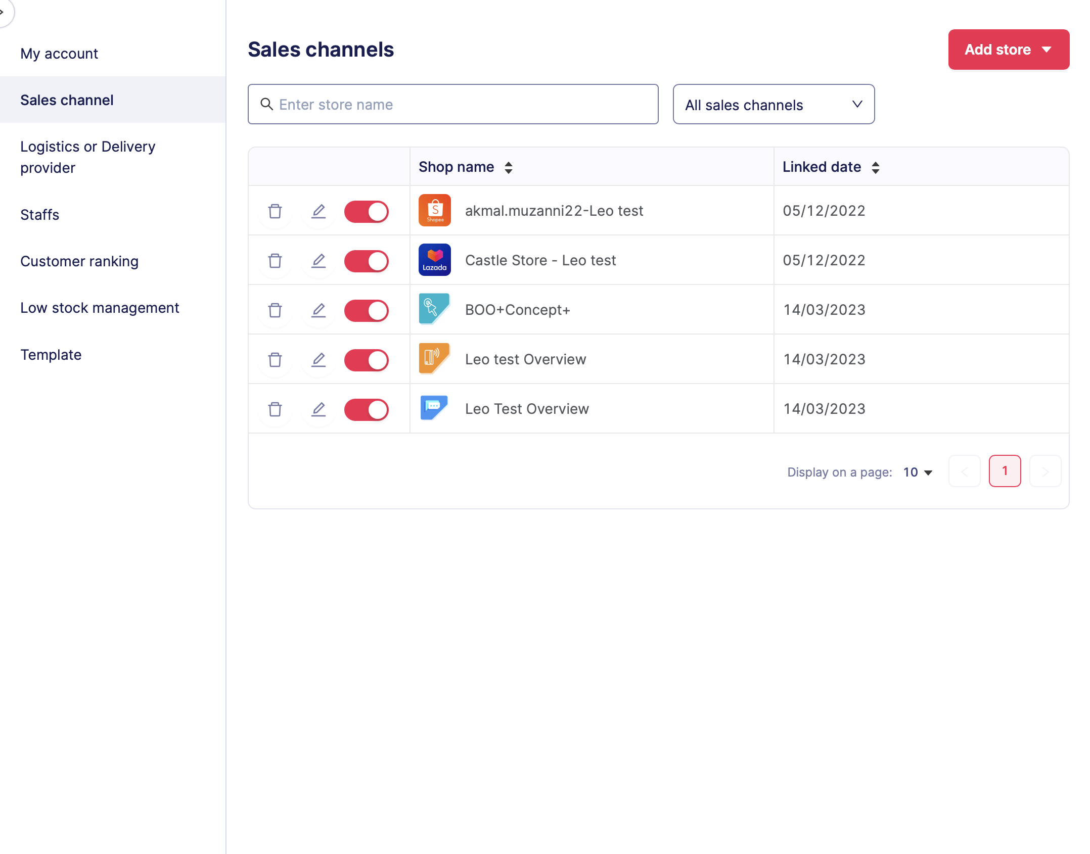Viewport: 1090px width, 854px height.
Task: Click trash icon for BOO+Concept+ store
Action: click(x=275, y=310)
